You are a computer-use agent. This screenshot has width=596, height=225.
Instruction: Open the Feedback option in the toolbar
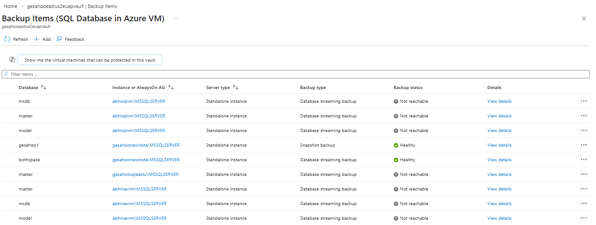pos(71,39)
